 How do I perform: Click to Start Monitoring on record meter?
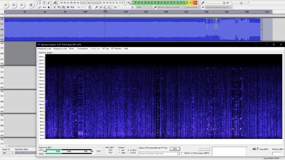click(90, 3)
